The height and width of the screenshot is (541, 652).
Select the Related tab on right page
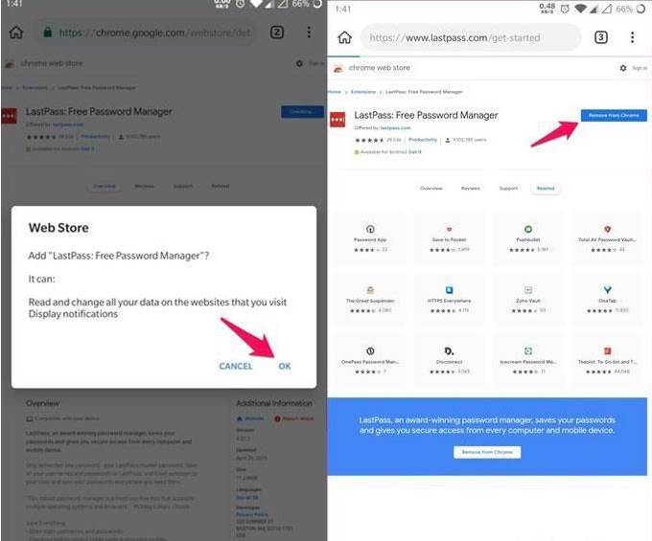click(x=546, y=189)
